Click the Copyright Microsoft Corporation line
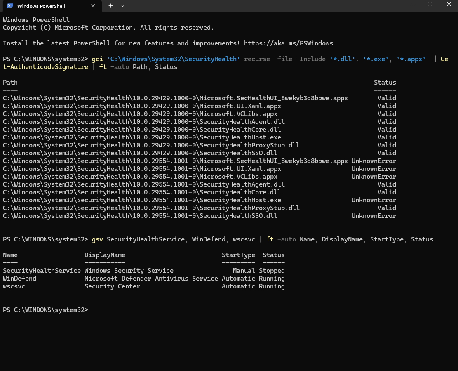 [108, 28]
